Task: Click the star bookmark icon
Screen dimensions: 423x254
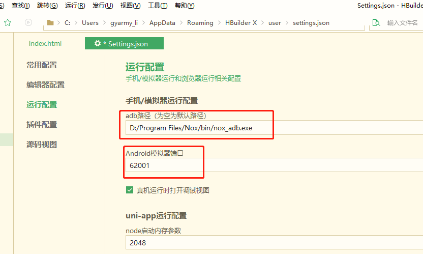Action: pyautogui.click(x=8, y=23)
